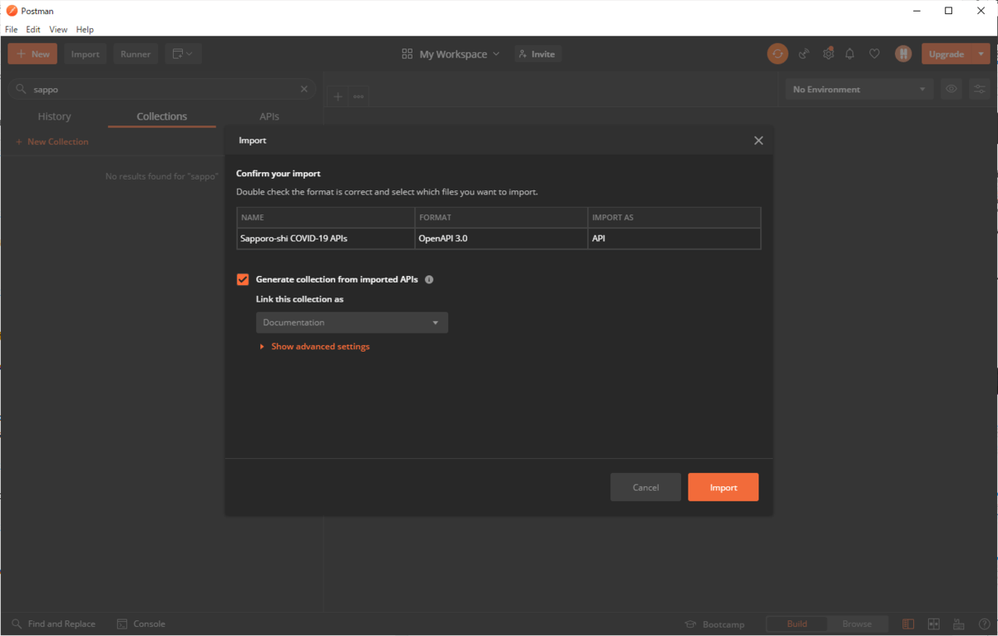Expand Show advanced settings
Screen dimensions: 998x636
[x=315, y=347]
